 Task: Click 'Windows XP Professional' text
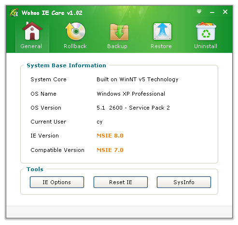(131, 94)
